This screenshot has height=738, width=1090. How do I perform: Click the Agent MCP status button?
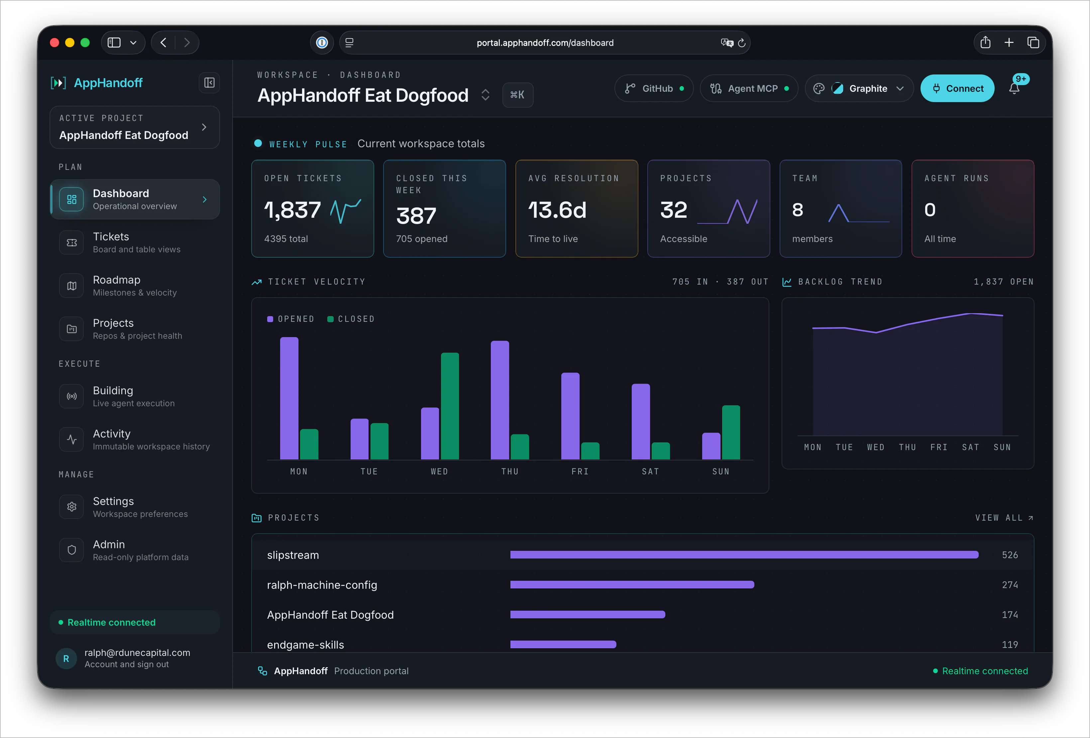[x=749, y=89]
